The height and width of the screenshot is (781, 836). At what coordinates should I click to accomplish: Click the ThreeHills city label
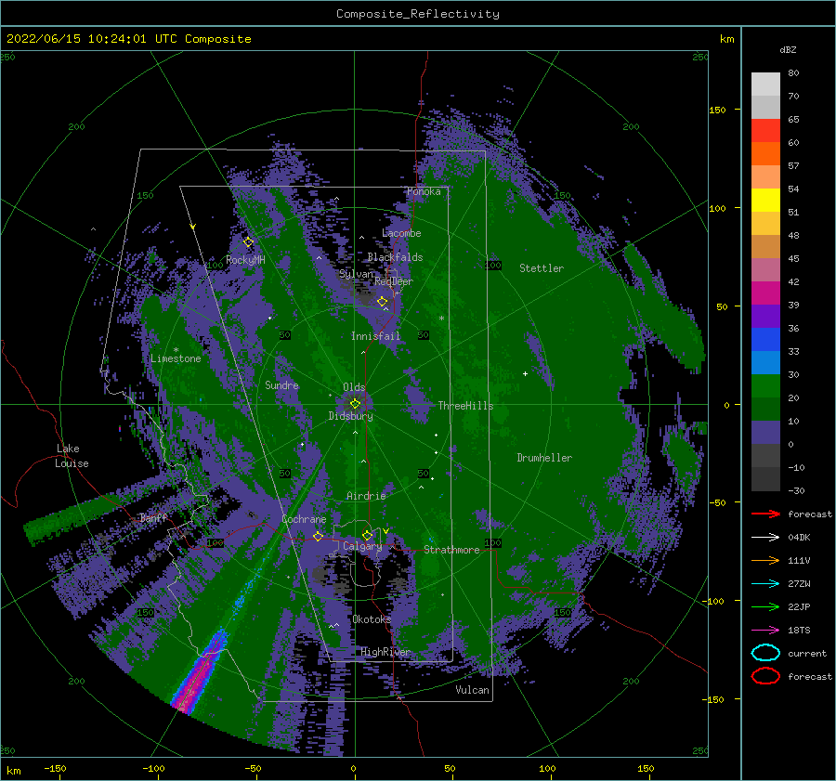[x=465, y=406]
